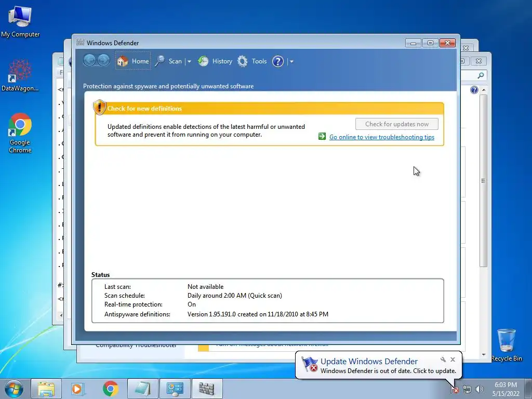The height and width of the screenshot is (399, 532).
Task: Switch to Windows Defender taskbar button
Action: (207, 389)
